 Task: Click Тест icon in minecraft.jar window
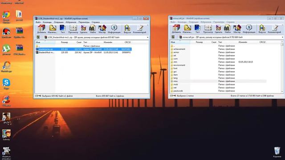pos(197,29)
